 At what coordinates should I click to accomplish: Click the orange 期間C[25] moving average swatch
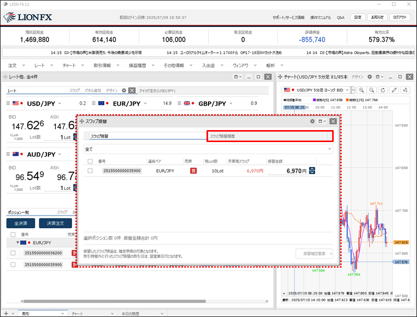347,100
